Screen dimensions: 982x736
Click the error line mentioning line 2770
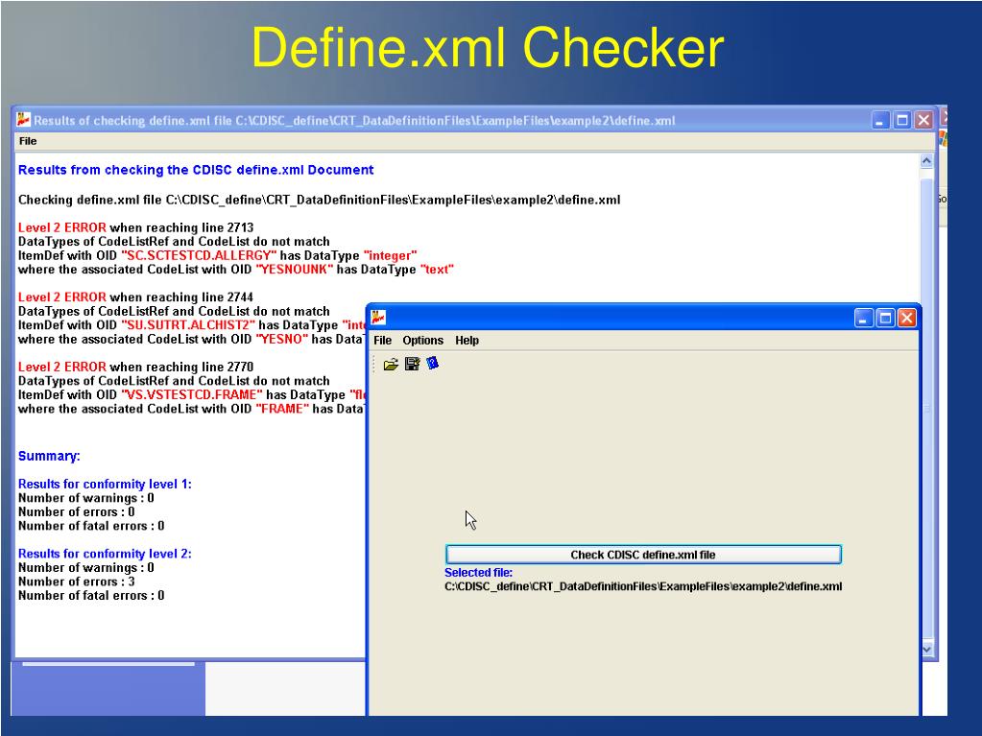(135, 367)
